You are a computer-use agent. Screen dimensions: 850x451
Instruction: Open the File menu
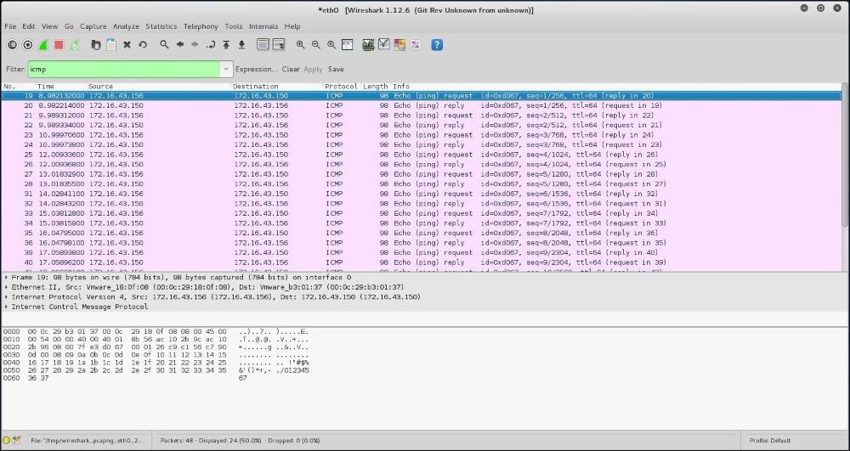coord(10,26)
